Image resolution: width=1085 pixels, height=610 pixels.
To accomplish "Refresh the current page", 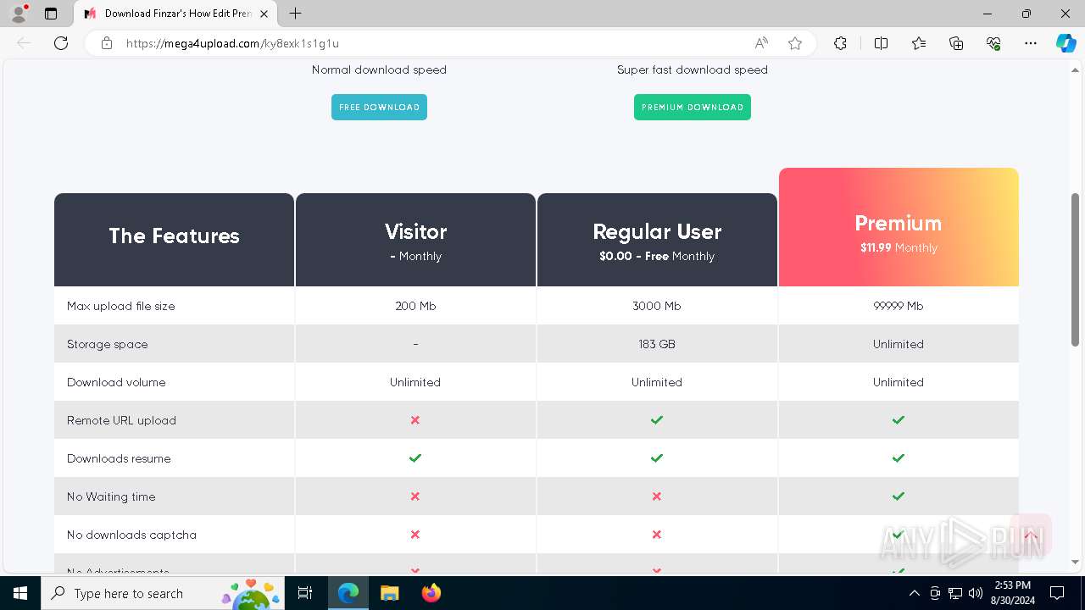I will [x=61, y=43].
